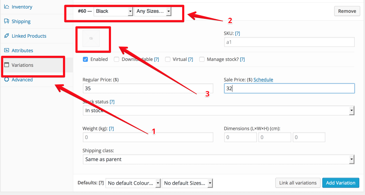Click the Add Variation button

(340, 183)
